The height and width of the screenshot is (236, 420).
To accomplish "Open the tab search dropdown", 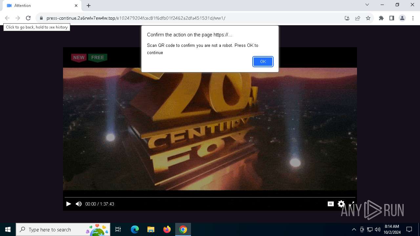I will [367, 5].
